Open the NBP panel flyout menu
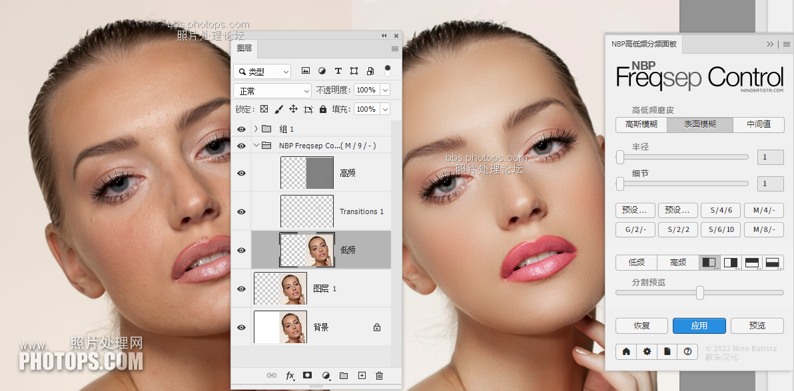The image size is (794, 391). 787,45
